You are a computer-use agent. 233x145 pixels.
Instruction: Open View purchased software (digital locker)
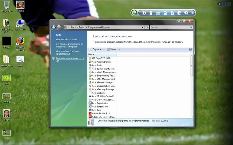click(x=68, y=52)
